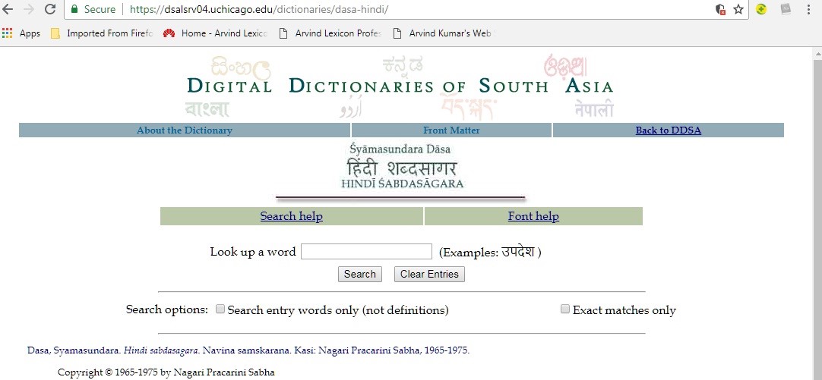
Task: Go Back to DDSA link
Action: tap(669, 130)
